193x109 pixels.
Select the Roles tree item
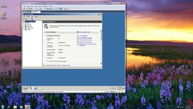click(x=28, y=23)
